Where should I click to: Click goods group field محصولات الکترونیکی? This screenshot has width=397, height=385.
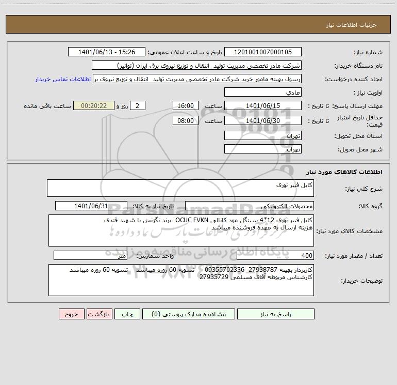pos(250,206)
